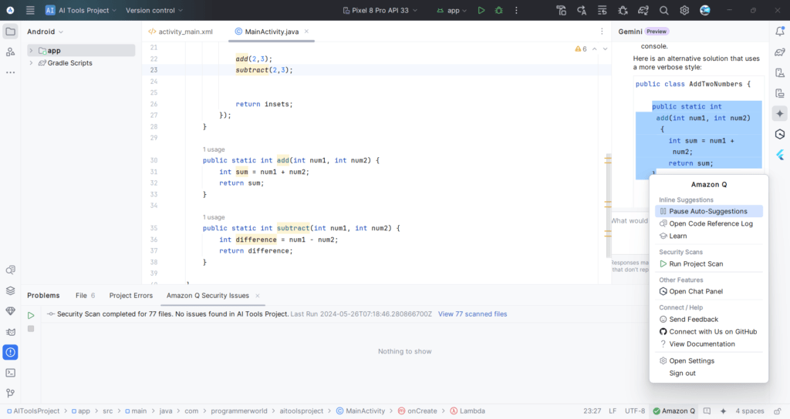
Task: Open Amazon Q hexagon sidebar icon
Action: [x=780, y=134]
